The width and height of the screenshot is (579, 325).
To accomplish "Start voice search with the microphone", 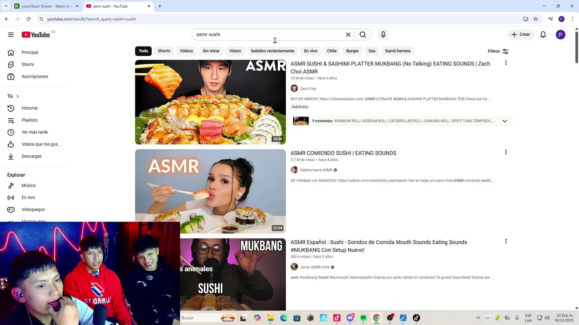I will (383, 35).
